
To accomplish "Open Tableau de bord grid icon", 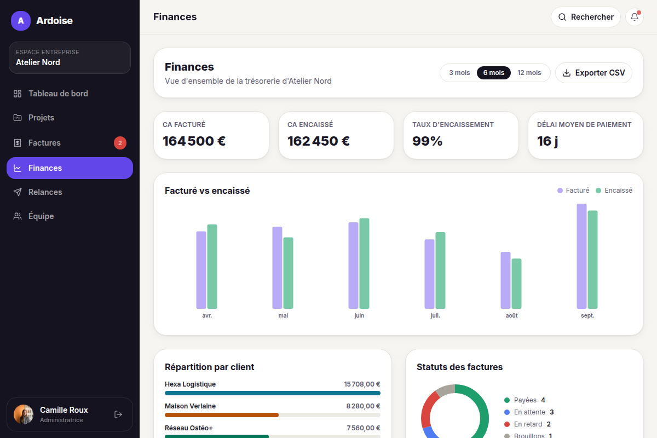I will pos(18,94).
